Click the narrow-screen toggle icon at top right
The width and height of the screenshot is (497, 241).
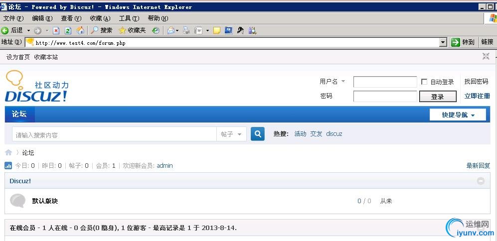[486, 56]
